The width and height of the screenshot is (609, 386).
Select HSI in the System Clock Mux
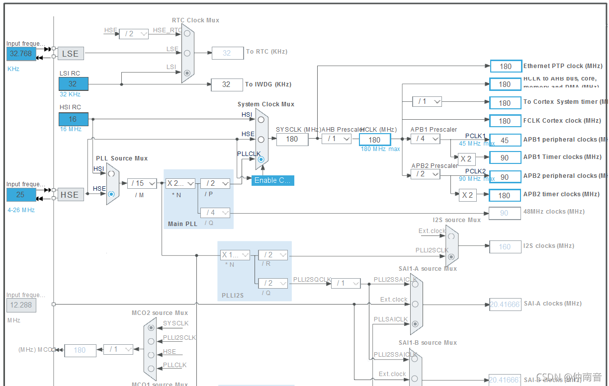pyautogui.click(x=261, y=119)
